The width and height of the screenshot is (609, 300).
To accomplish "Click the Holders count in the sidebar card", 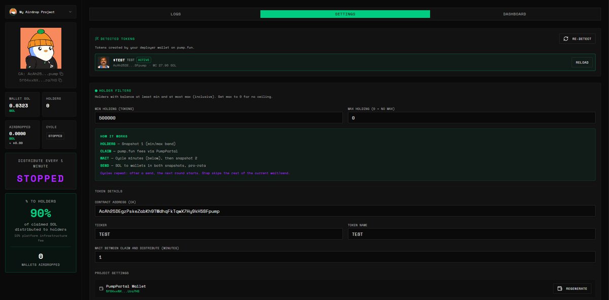I will (x=48, y=106).
